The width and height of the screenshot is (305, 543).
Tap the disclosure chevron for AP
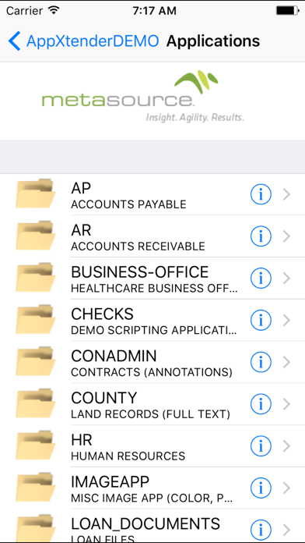click(x=286, y=194)
